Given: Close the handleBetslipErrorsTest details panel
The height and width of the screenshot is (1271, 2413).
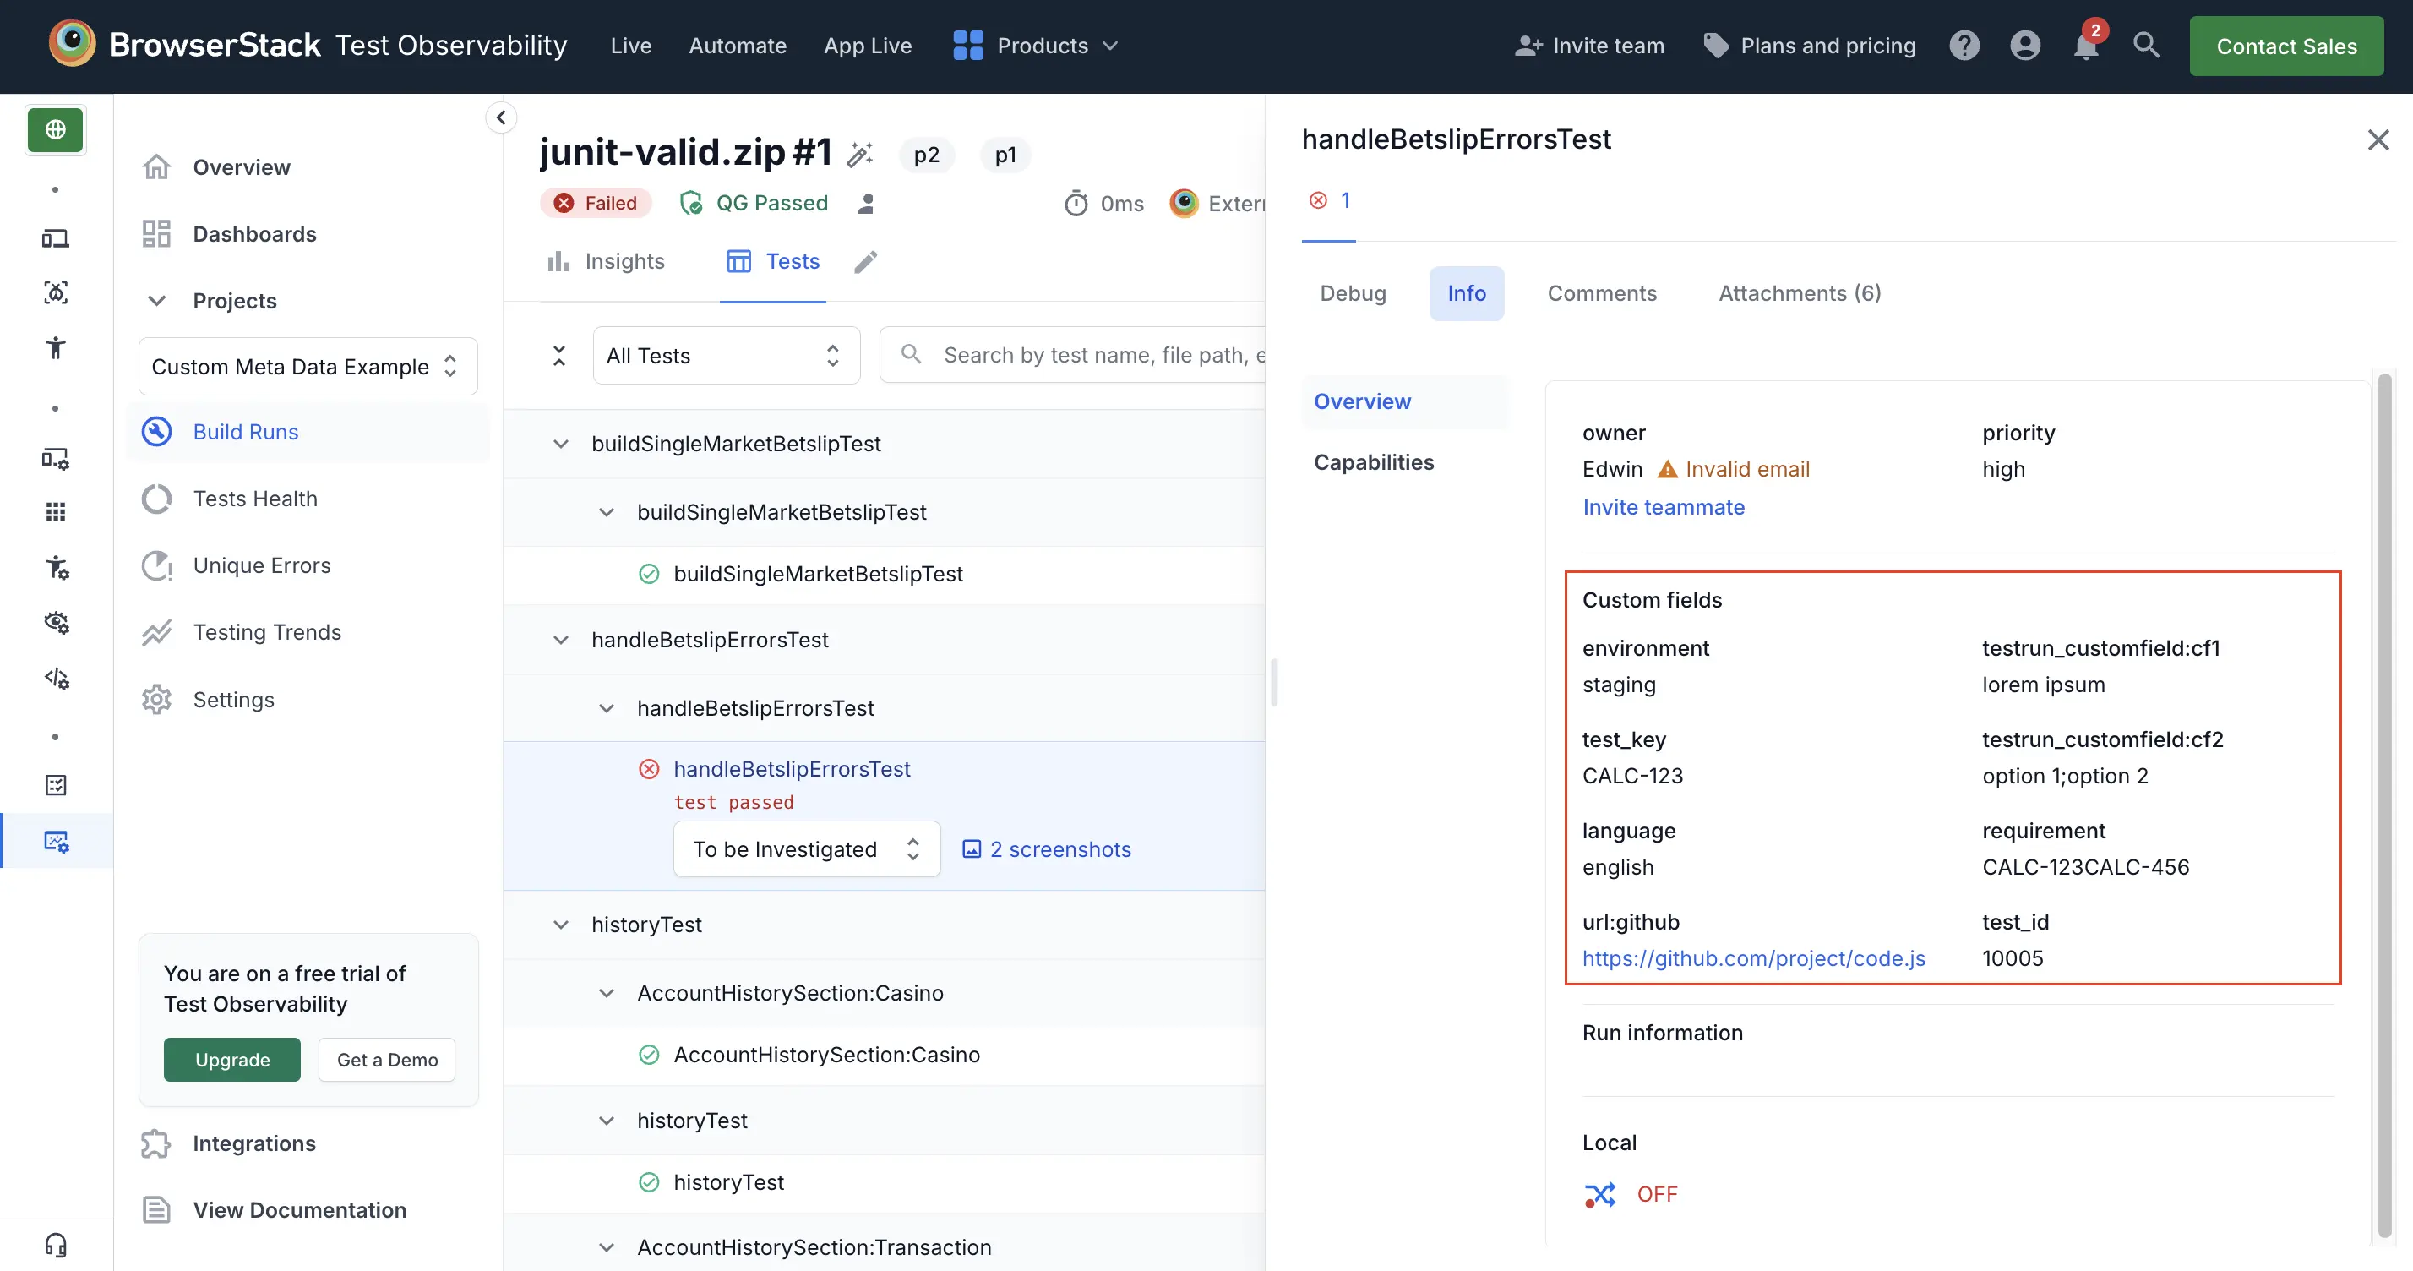Looking at the screenshot, I should point(2378,140).
